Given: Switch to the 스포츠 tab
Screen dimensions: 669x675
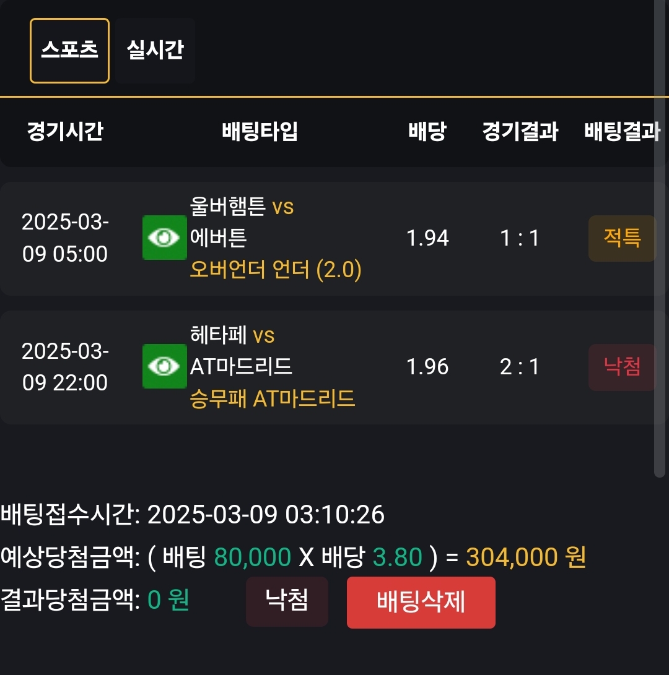Looking at the screenshot, I should (69, 50).
